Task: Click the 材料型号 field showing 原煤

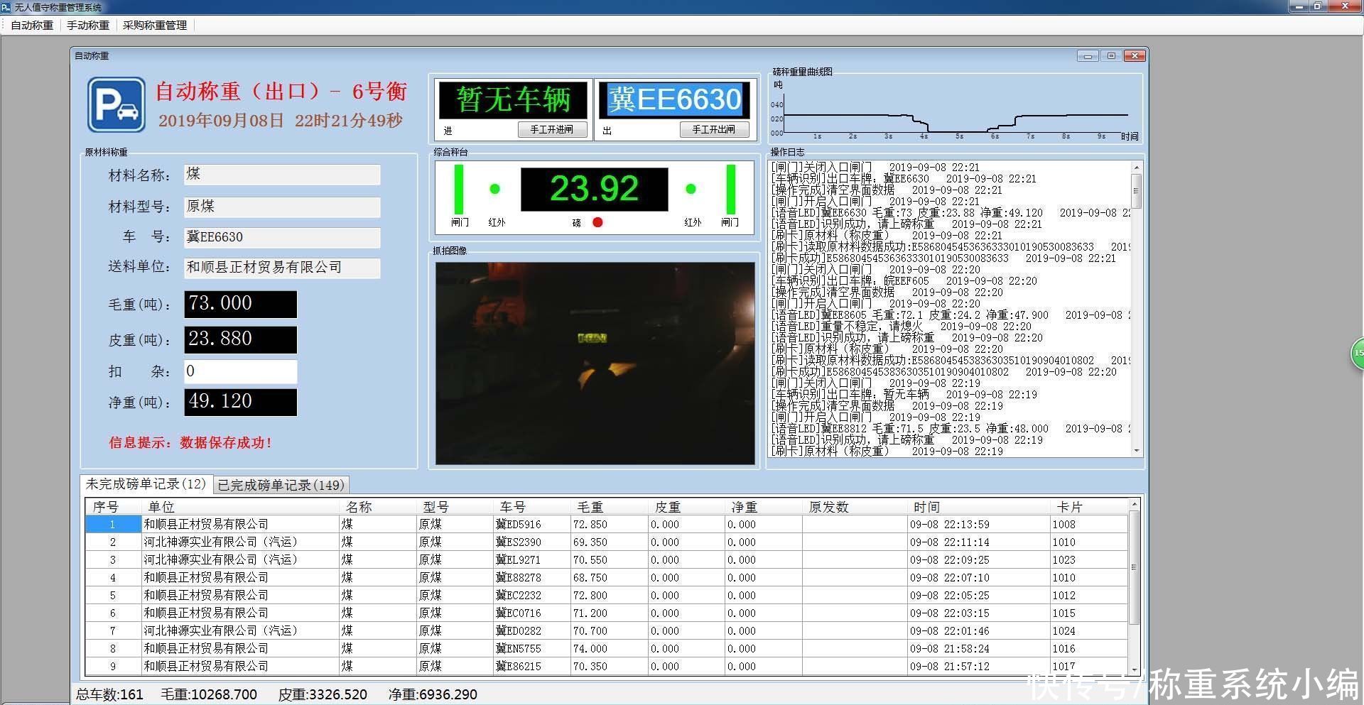Action: [282, 207]
